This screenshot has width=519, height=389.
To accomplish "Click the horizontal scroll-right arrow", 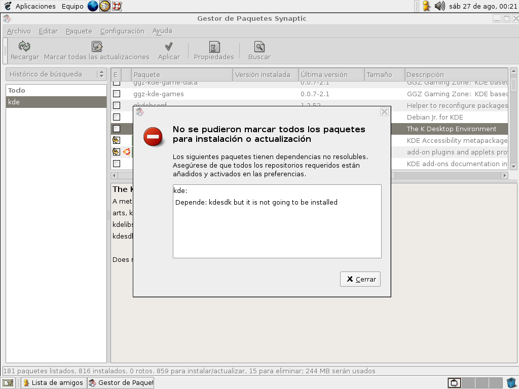I will [504, 175].
